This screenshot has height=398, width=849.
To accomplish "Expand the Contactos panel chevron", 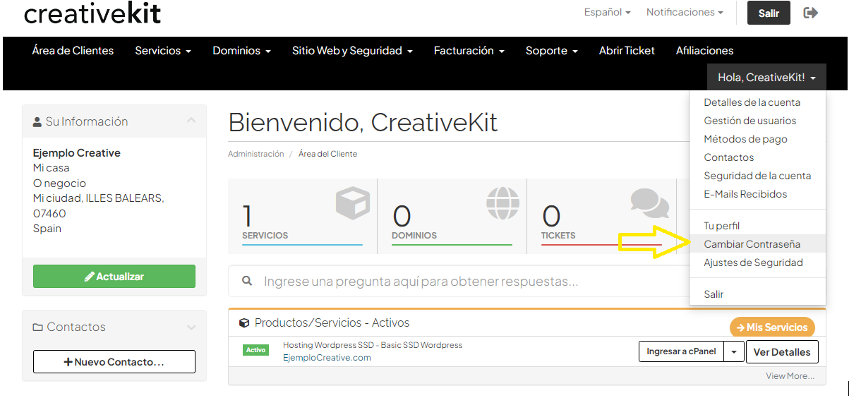I will (191, 327).
